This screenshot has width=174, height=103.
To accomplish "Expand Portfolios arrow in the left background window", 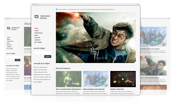I will (x=19, y=41).
